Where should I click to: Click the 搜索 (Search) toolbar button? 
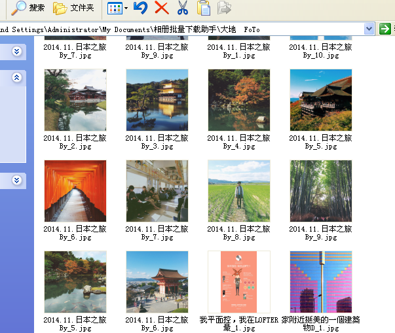(28, 8)
